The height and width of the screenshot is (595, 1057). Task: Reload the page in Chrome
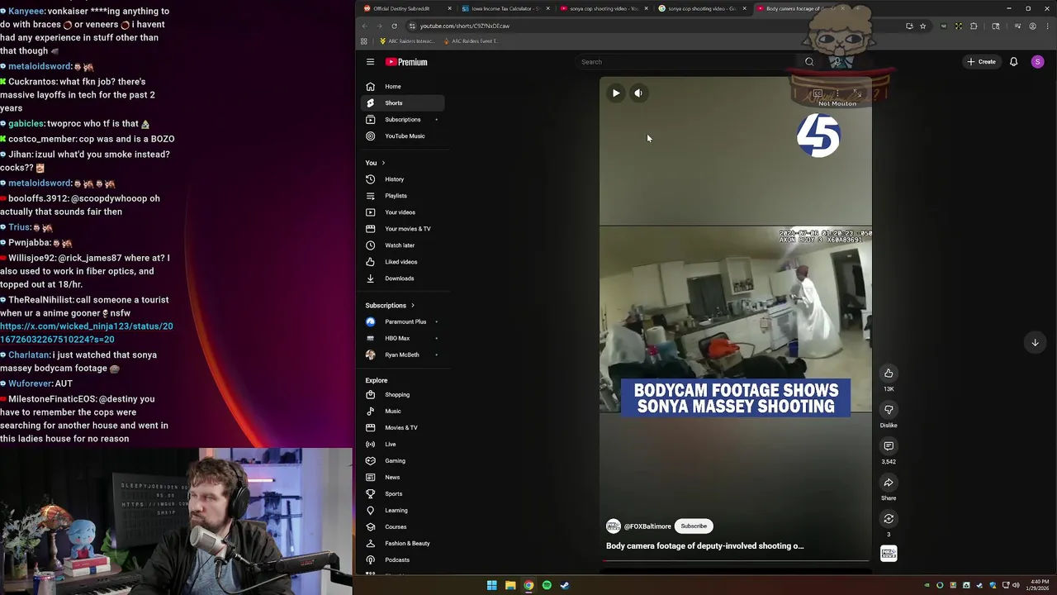tap(394, 26)
